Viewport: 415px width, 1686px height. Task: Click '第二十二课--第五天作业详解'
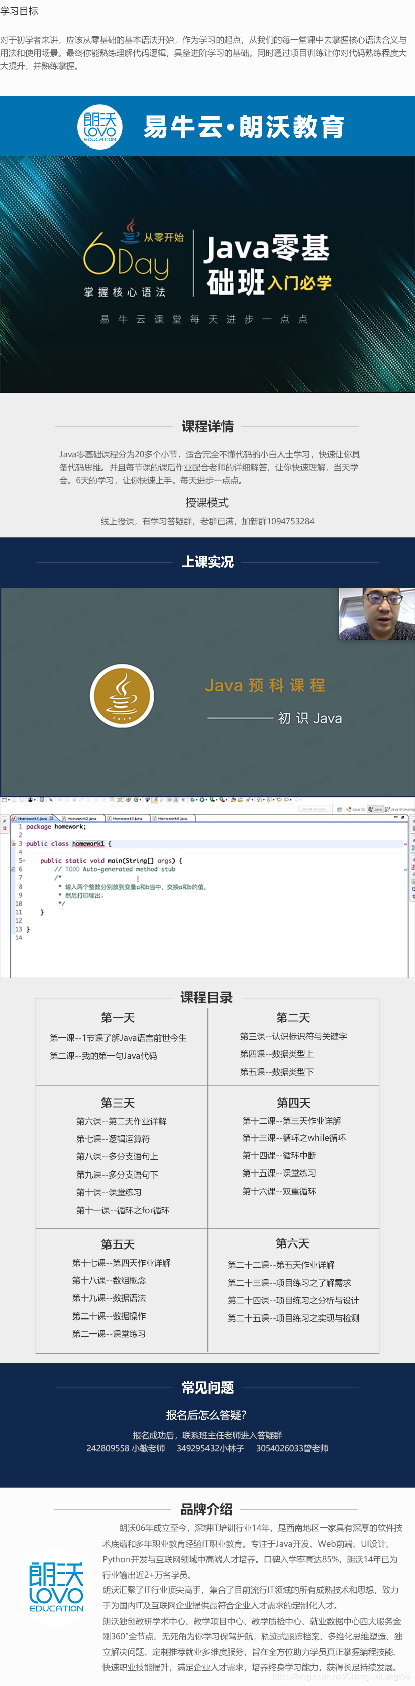coord(281,1265)
